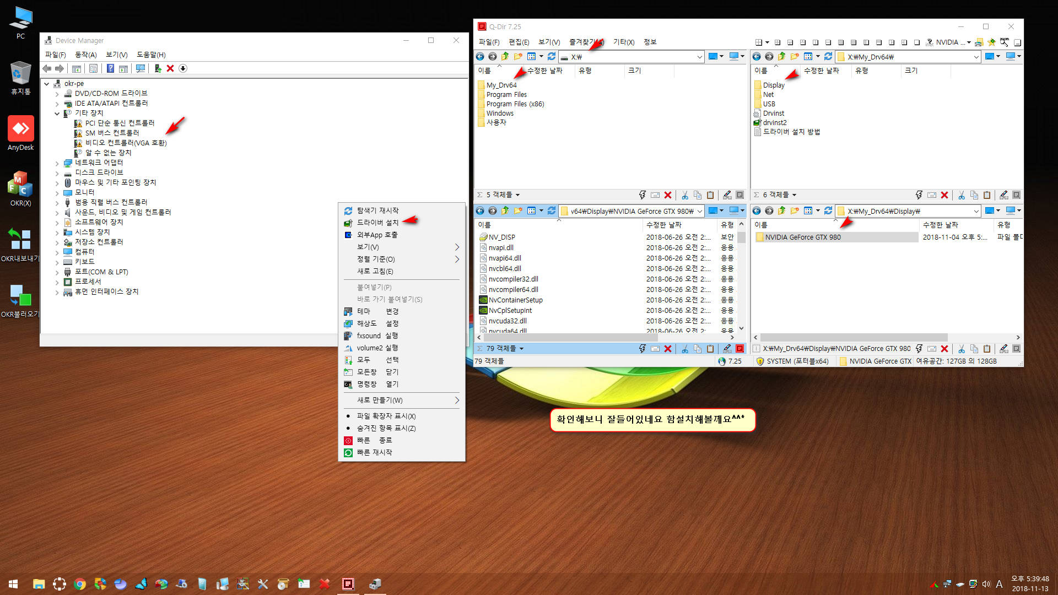
Task: Click back arrow in X:\My_Drv64\Display\ pane
Action: click(x=757, y=210)
